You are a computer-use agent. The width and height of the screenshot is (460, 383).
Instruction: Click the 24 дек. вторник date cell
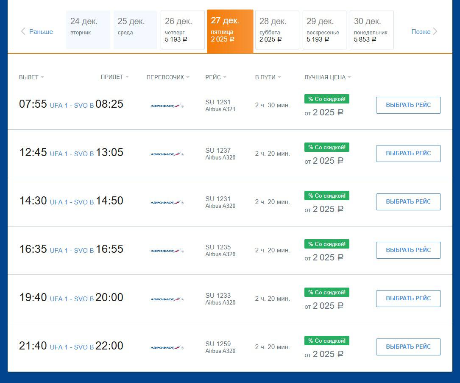[88, 30]
